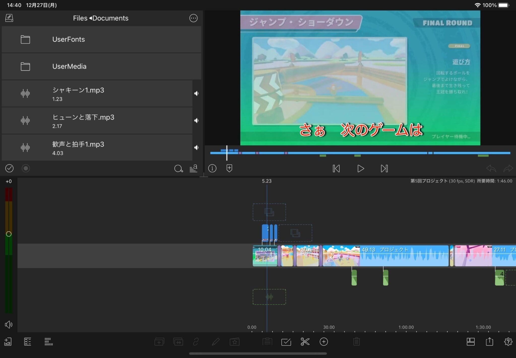Click the add circled plus icon
This screenshot has width=516, height=358.
324,342
